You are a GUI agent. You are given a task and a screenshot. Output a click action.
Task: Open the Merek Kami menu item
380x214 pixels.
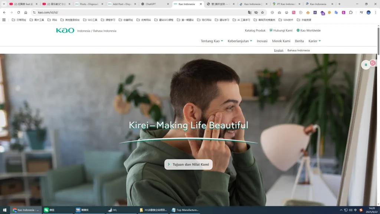(281, 41)
